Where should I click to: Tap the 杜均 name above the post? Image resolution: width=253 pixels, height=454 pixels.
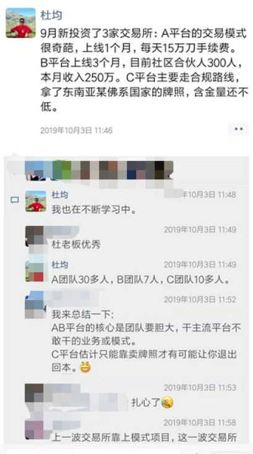(51, 15)
